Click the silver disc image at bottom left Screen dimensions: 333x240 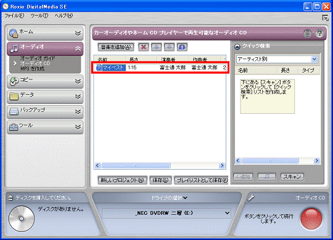(22, 218)
